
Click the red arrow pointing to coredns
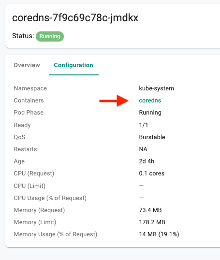click(114, 101)
